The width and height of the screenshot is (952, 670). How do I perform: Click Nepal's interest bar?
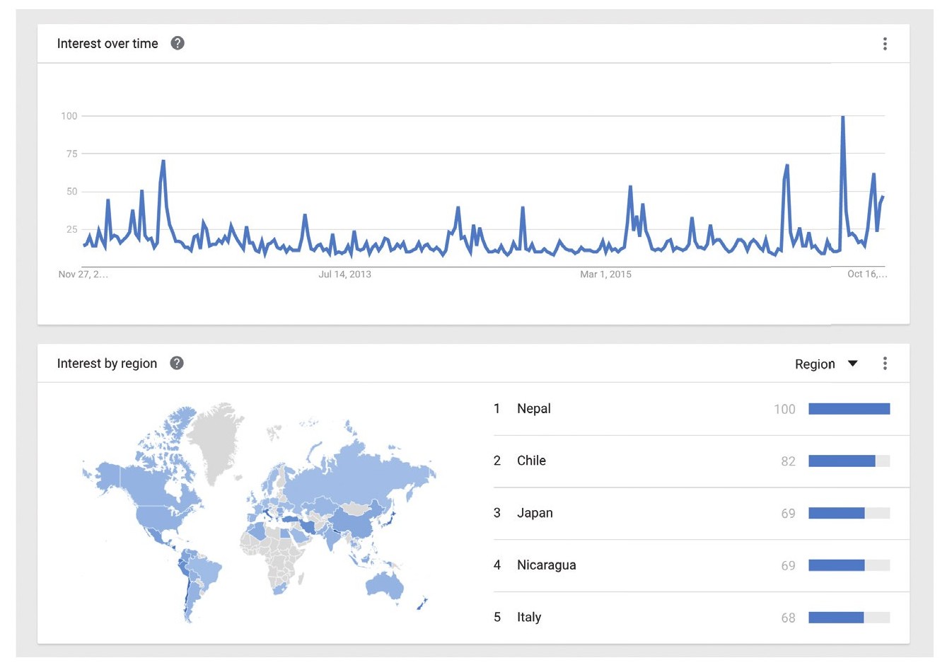[849, 409]
